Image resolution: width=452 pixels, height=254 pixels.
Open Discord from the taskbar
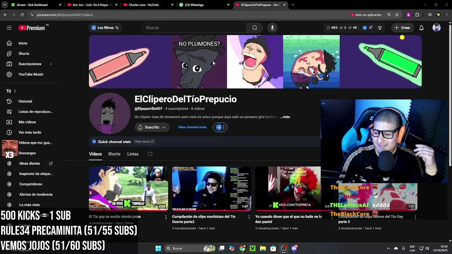point(294,248)
